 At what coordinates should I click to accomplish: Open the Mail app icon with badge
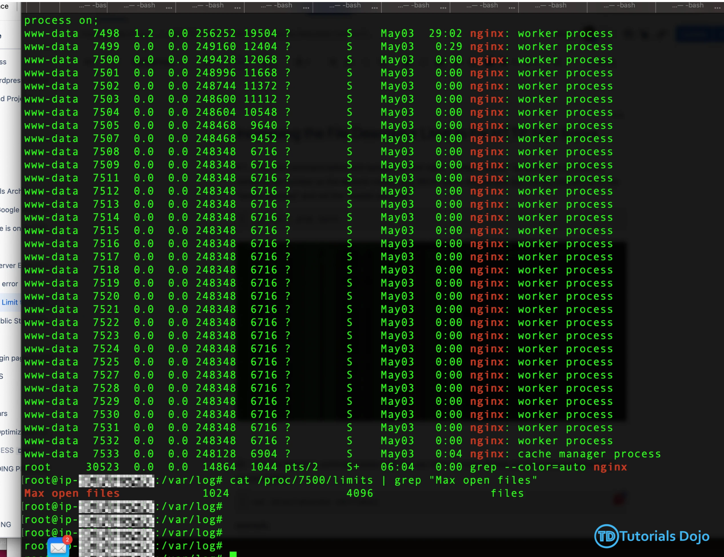58,547
